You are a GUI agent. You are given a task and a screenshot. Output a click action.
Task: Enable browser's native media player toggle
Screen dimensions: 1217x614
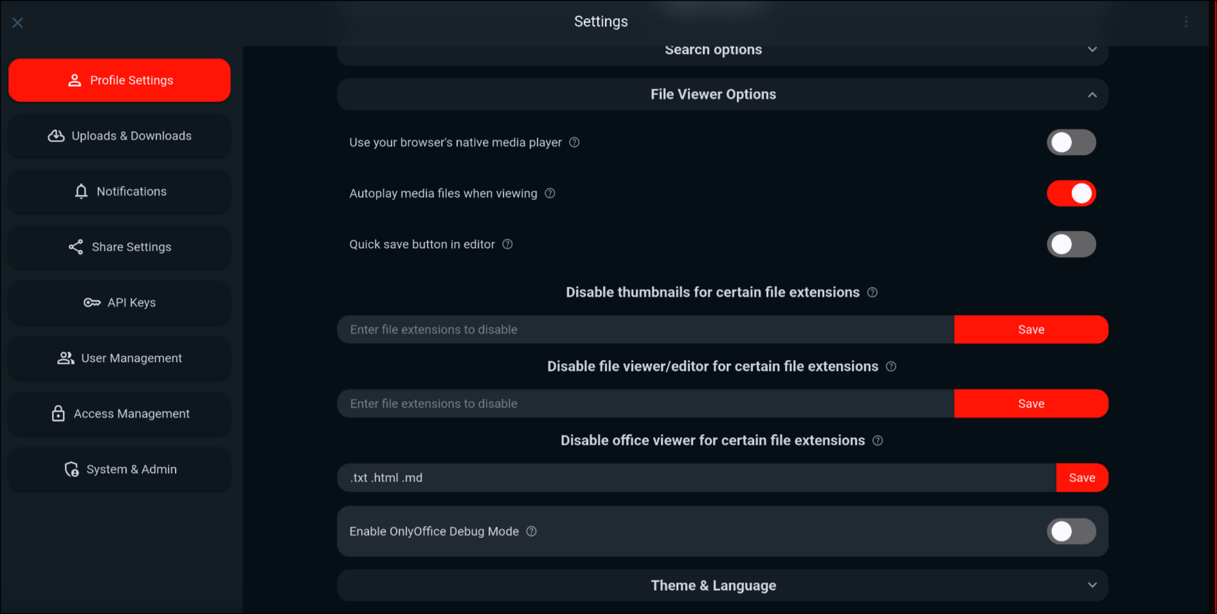click(x=1071, y=142)
